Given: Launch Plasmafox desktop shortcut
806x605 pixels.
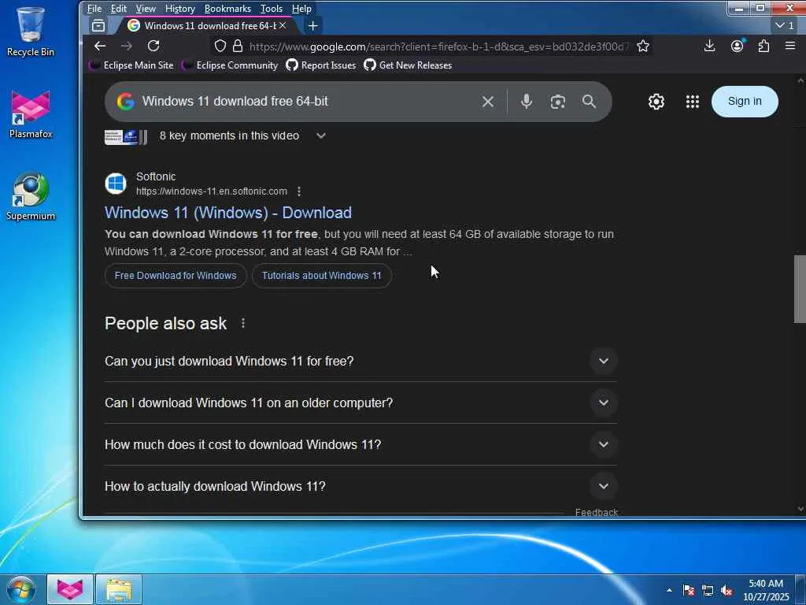Looking at the screenshot, I should click(x=31, y=114).
